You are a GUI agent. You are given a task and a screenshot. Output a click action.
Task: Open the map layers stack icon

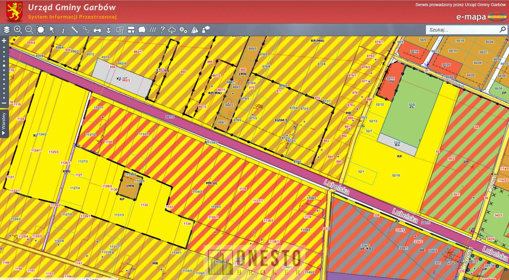point(7,30)
